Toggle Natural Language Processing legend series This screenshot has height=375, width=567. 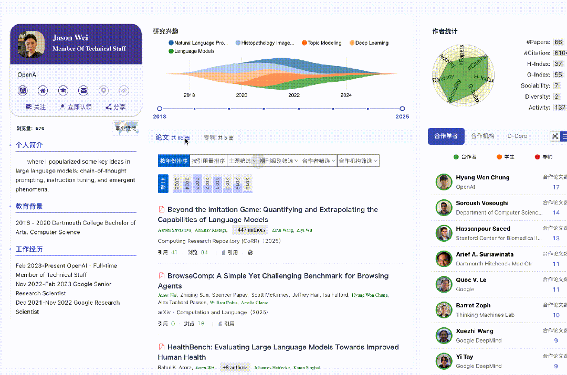(198, 43)
